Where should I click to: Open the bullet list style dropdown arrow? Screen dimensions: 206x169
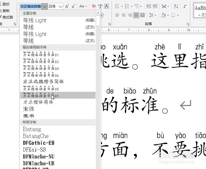tap(122, 6)
